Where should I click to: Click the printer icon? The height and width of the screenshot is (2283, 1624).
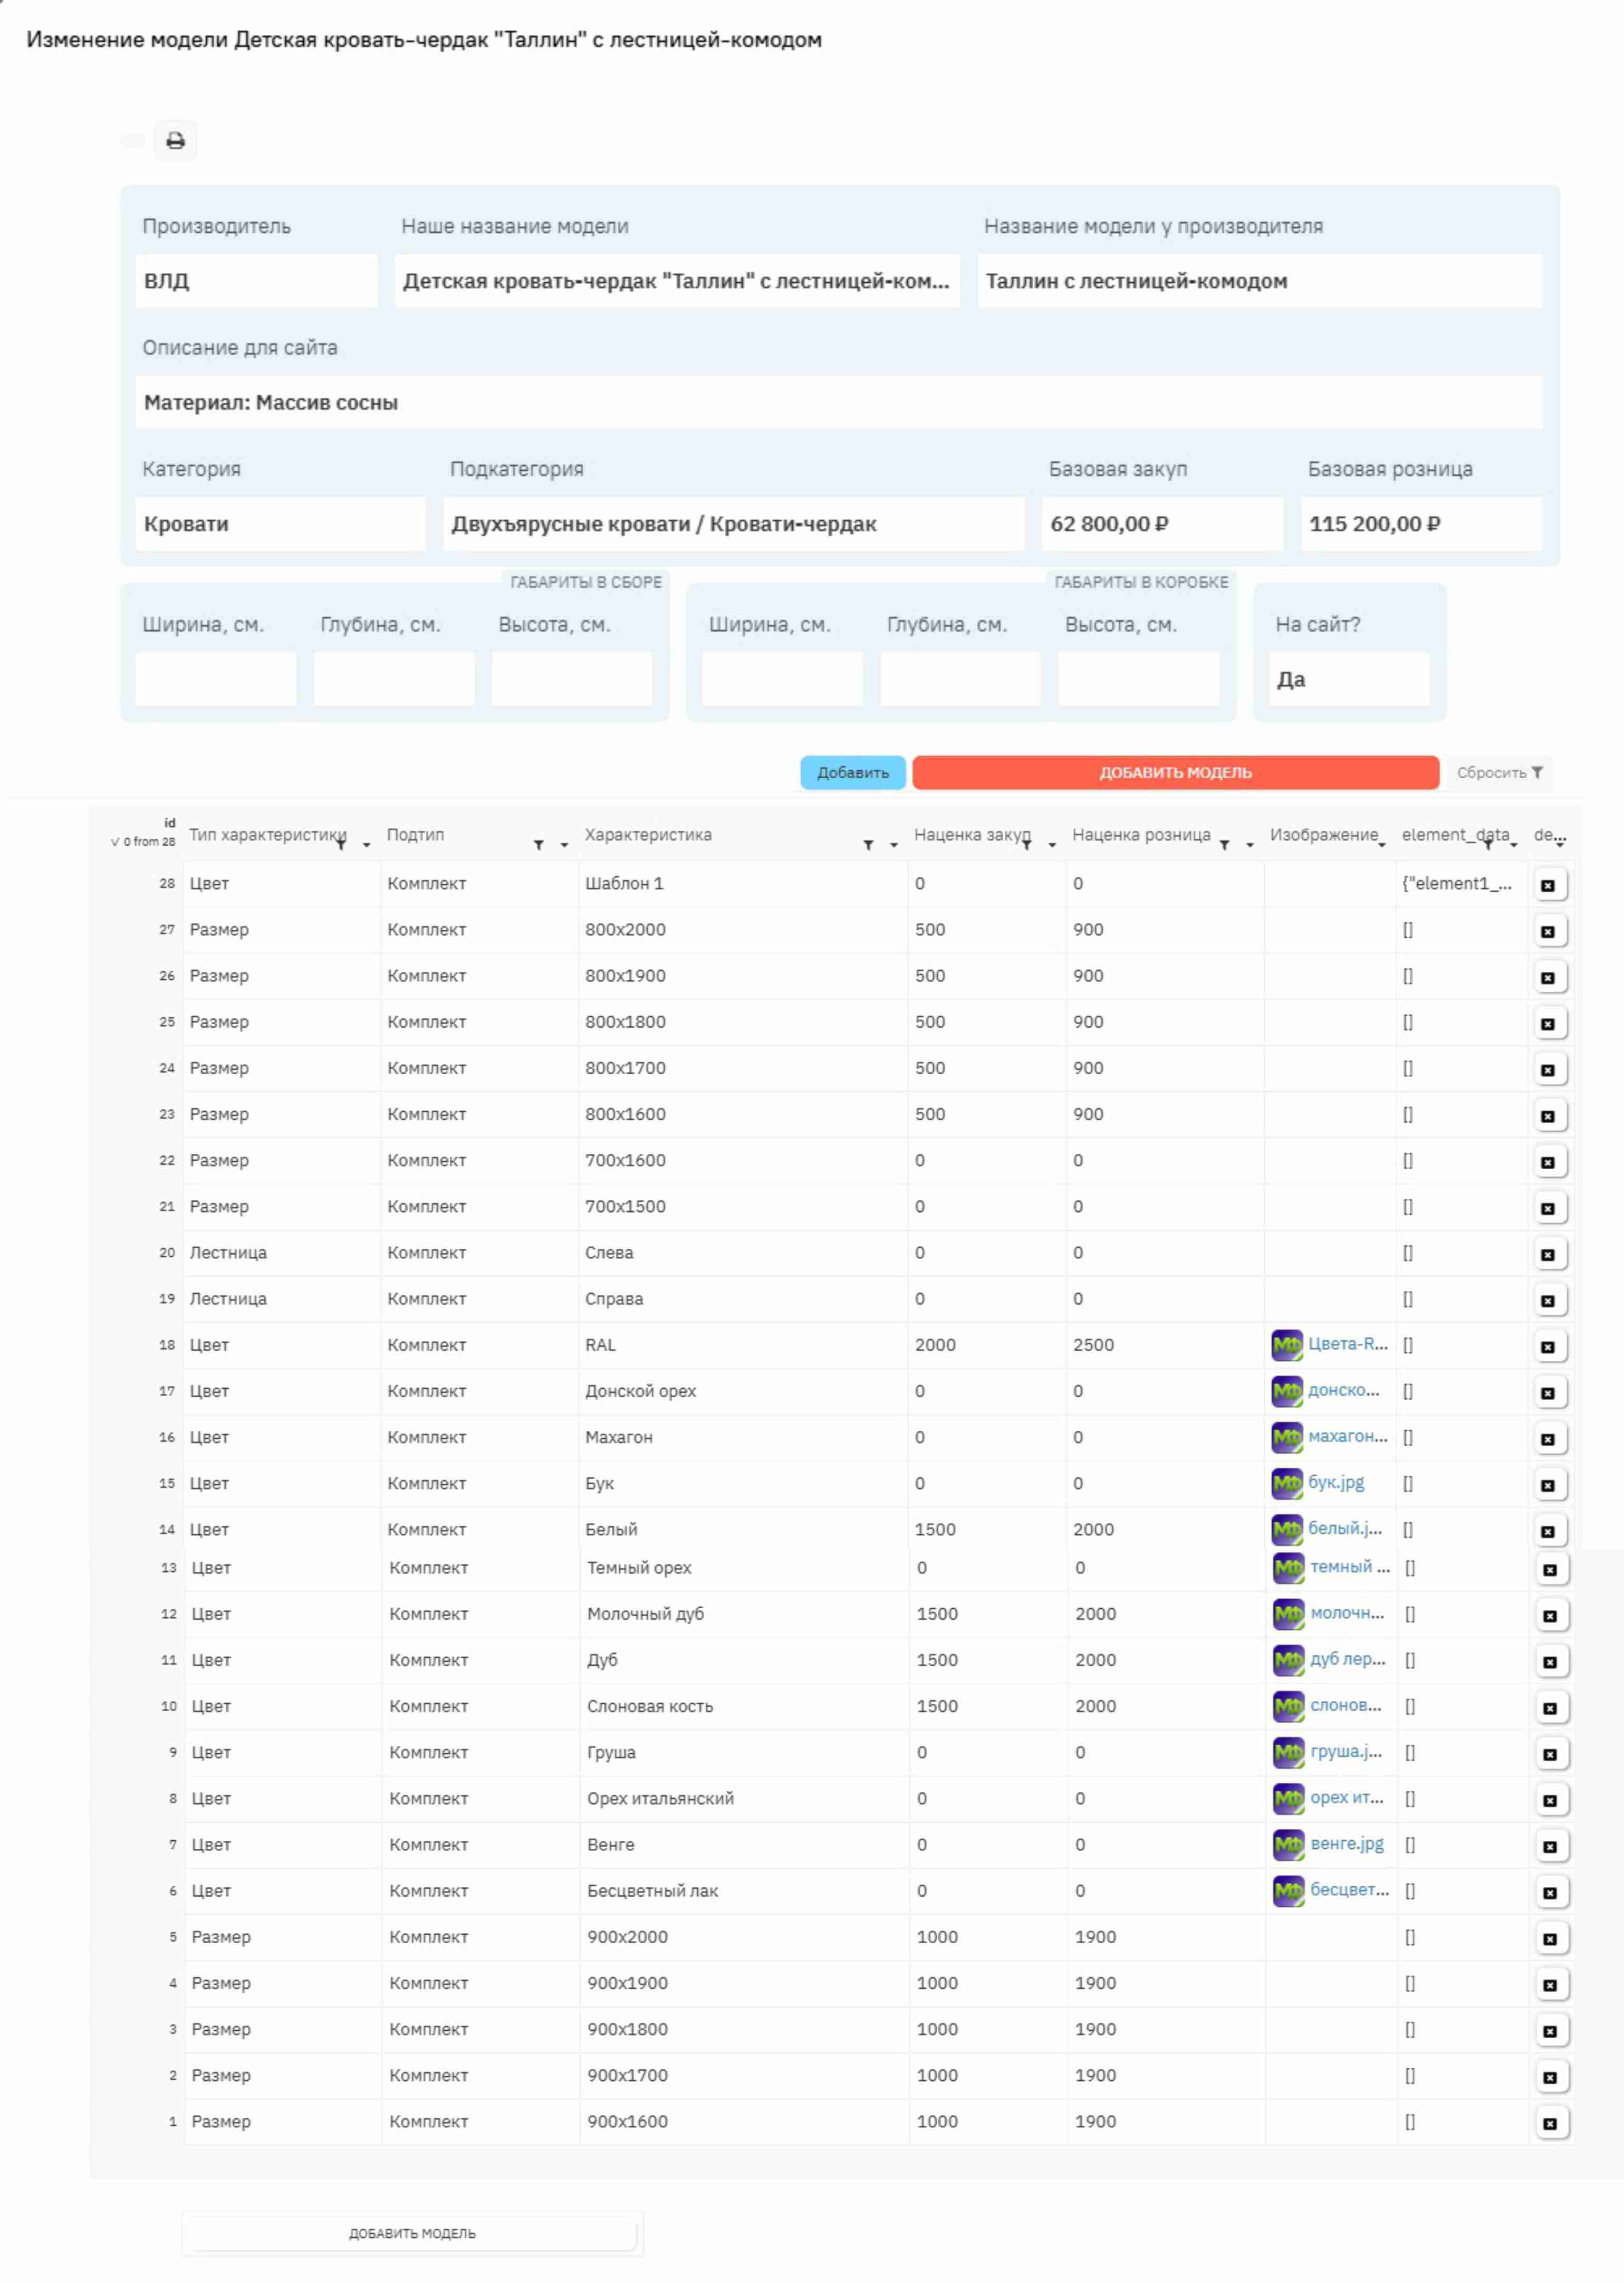175,140
